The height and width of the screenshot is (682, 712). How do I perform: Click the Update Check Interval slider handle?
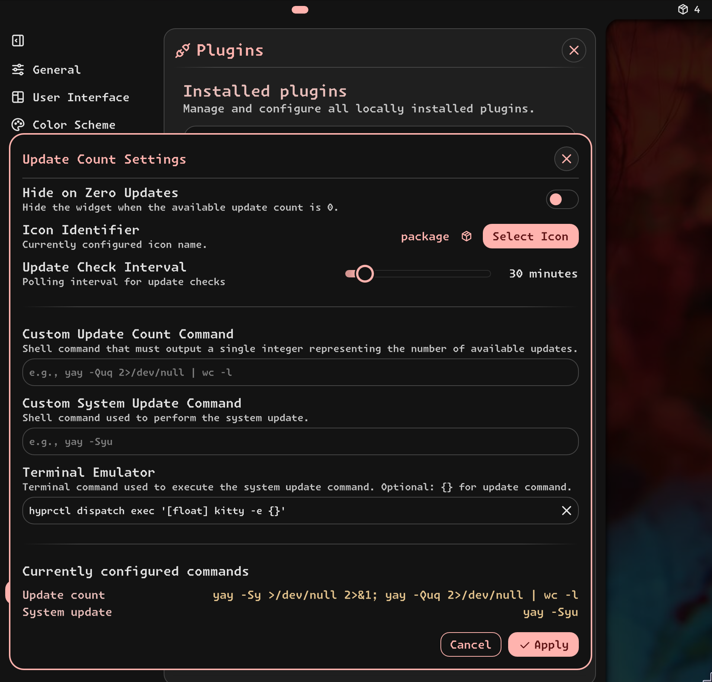(x=365, y=274)
